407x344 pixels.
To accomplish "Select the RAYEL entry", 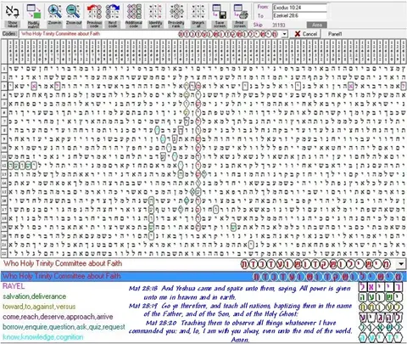I will pos(14,286).
